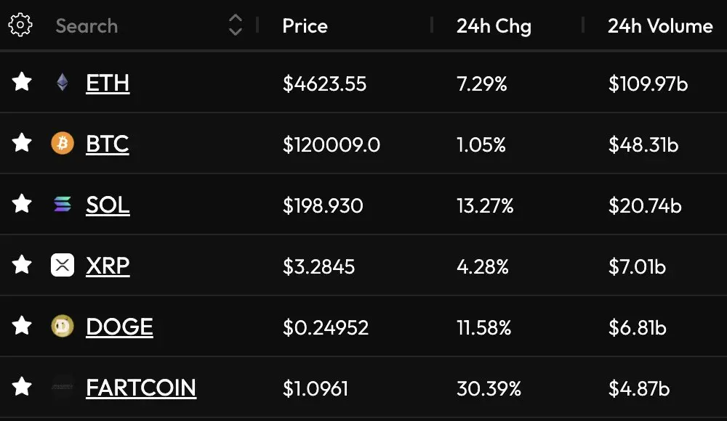Open the ETH market link
727x421 pixels.
tap(108, 83)
